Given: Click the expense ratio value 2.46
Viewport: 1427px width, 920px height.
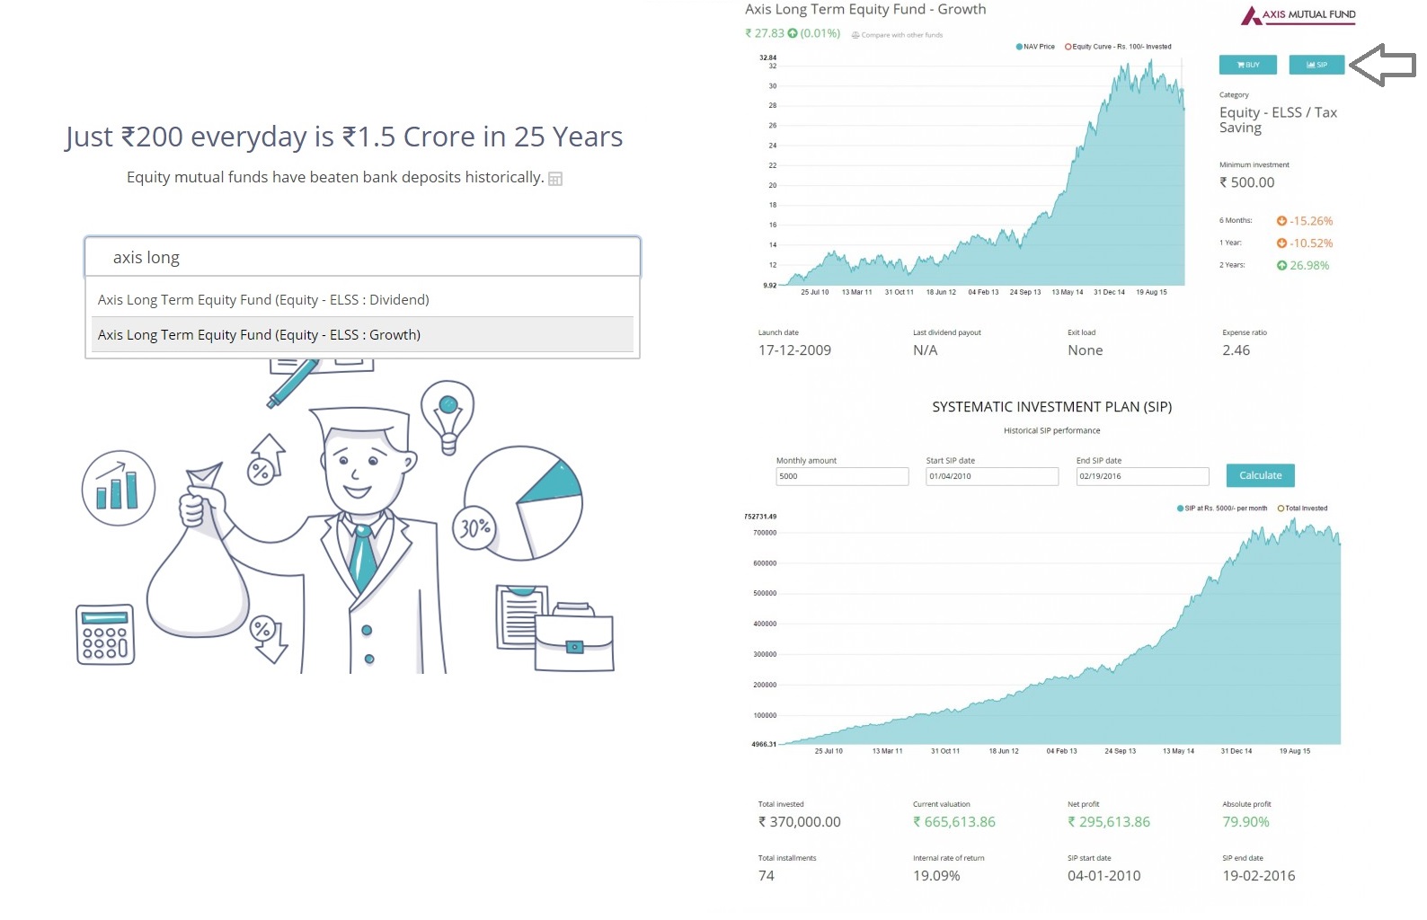Looking at the screenshot, I should click(1236, 350).
